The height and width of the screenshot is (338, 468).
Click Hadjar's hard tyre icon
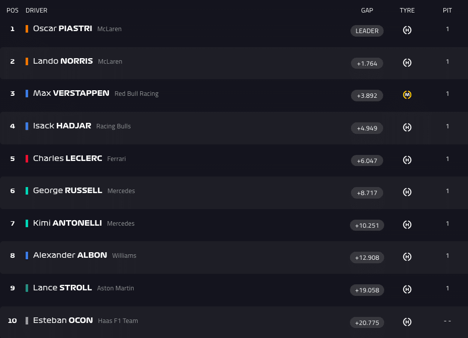[407, 127]
